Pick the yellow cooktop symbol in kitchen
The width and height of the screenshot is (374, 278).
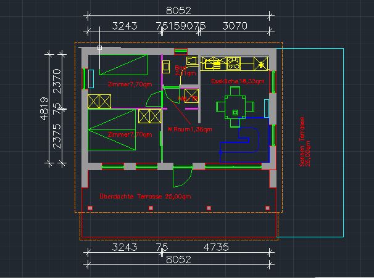(x=233, y=63)
